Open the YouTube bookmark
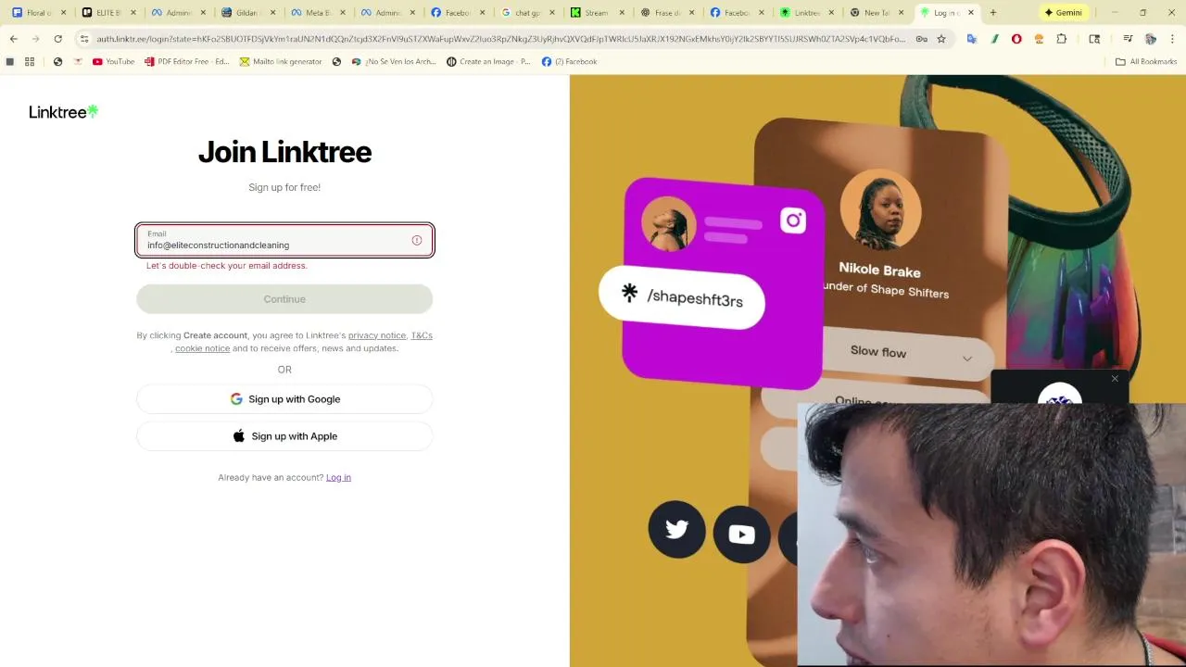The height and width of the screenshot is (667, 1186). 113,62
